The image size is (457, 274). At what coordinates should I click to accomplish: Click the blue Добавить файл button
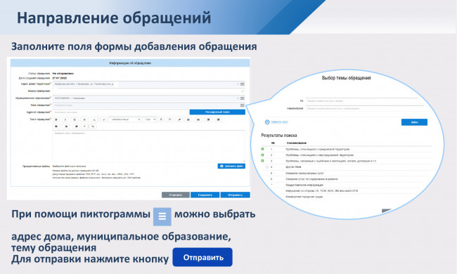coord(231,166)
